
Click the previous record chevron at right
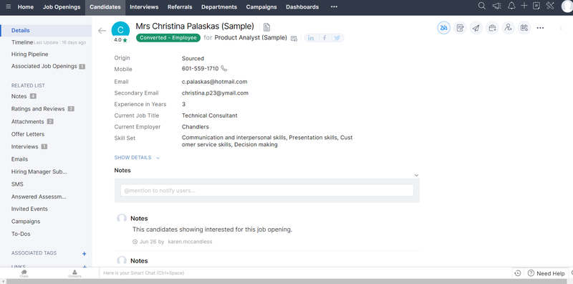[x=561, y=28]
